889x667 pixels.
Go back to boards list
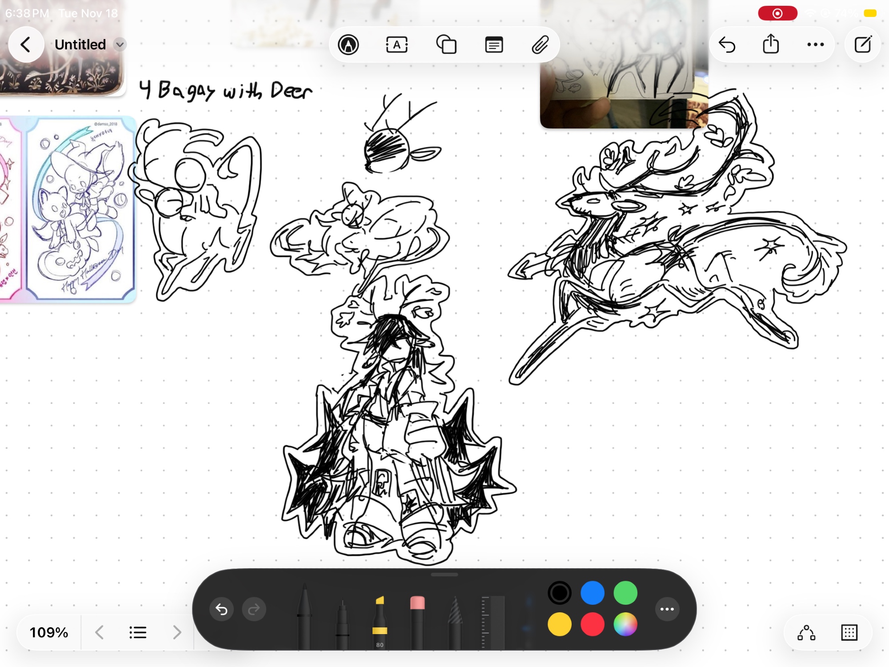26,44
